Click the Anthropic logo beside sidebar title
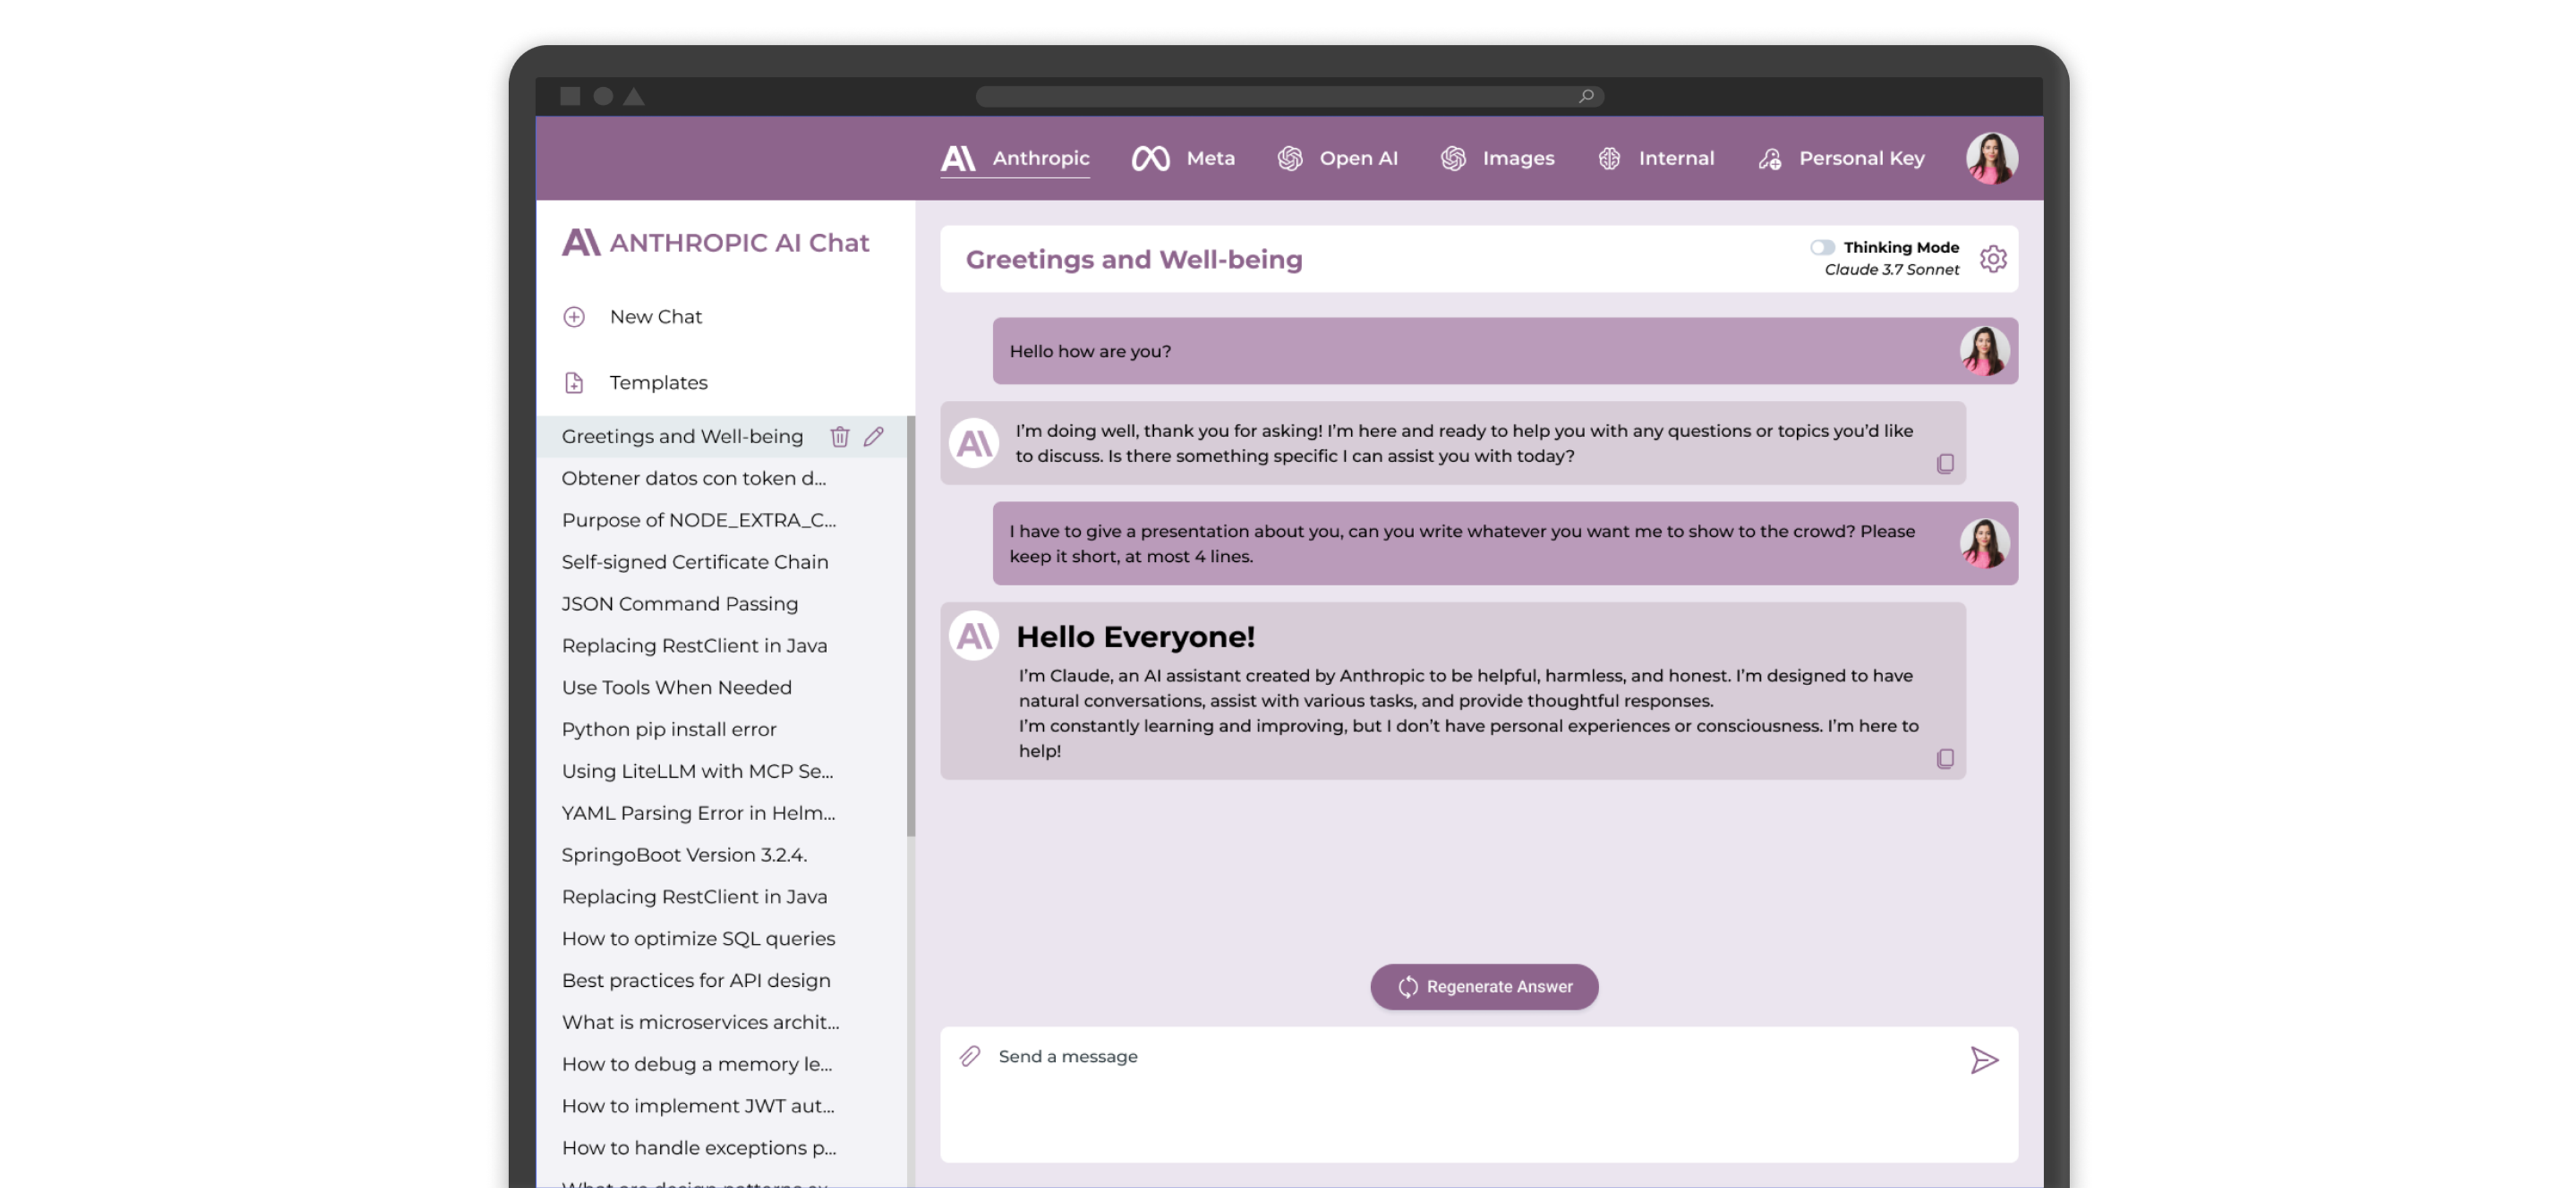This screenshot has height=1188, width=2576. point(581,243)
